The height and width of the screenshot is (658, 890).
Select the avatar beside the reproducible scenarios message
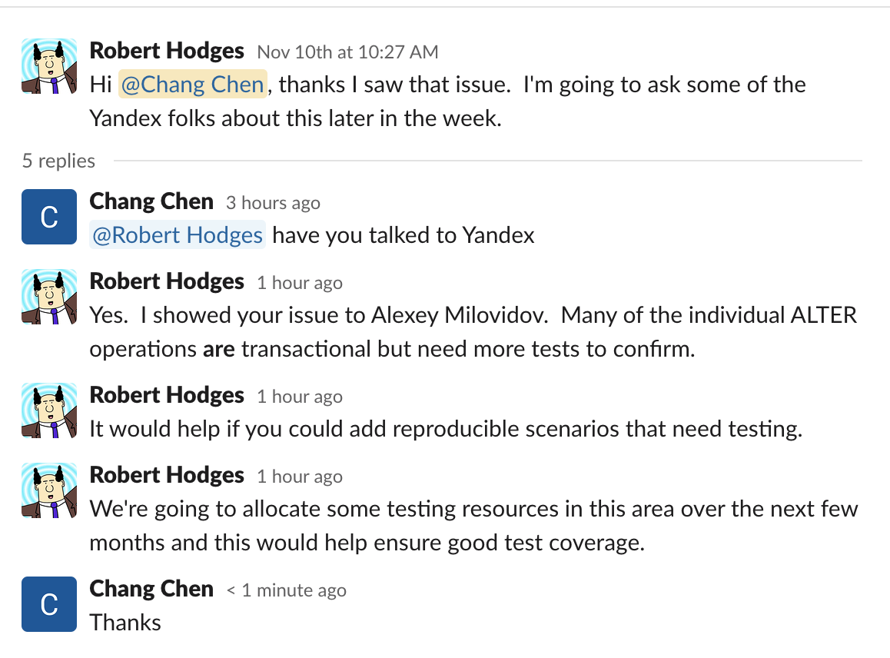(x=48, y=410)
